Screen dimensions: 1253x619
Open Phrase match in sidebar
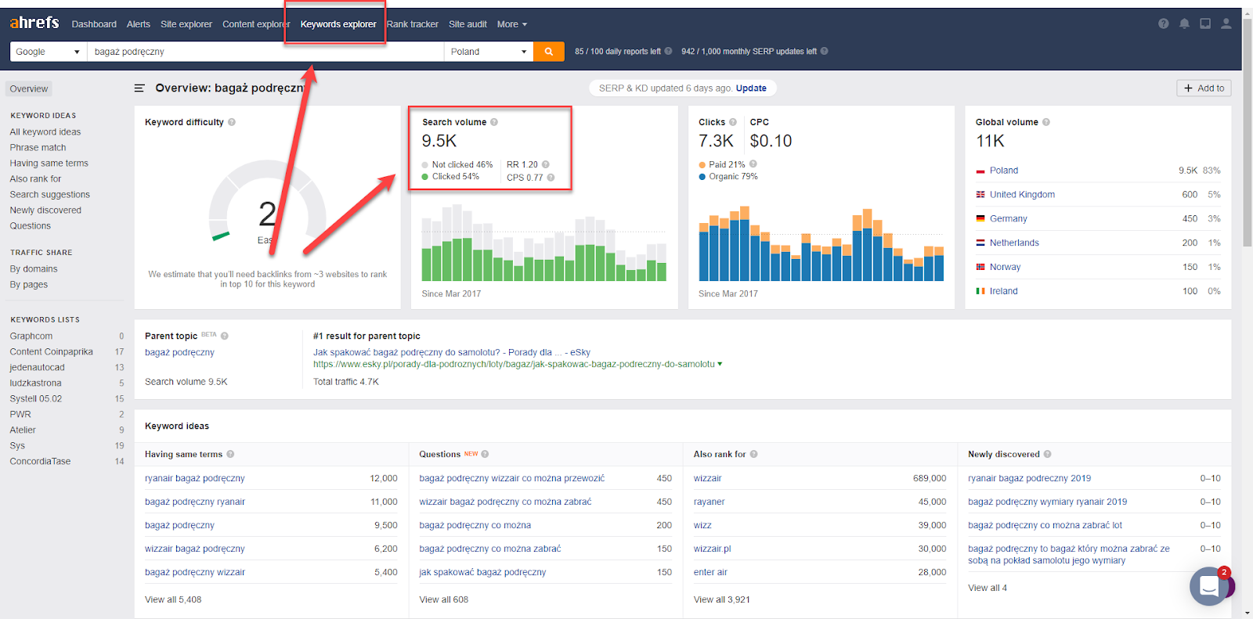(38, 148)
